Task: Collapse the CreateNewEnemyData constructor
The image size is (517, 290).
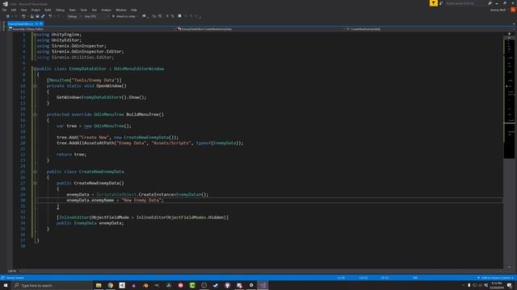Action: 35,183
